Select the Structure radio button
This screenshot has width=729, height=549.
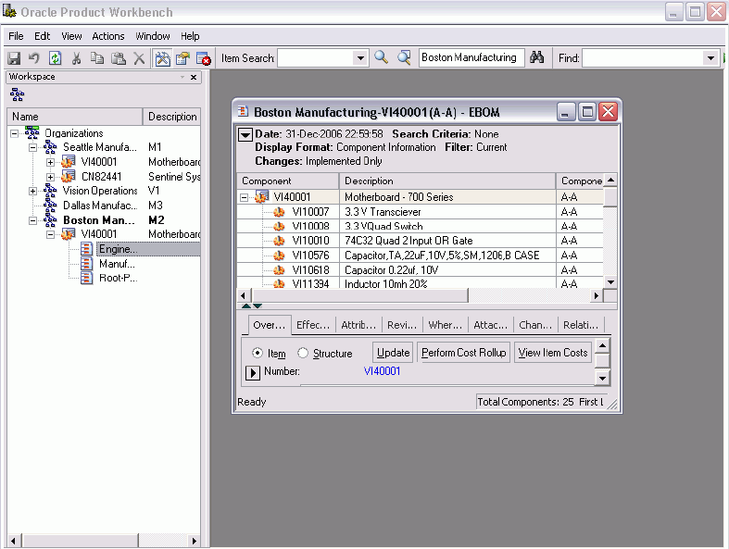click(x=303, y=353)
